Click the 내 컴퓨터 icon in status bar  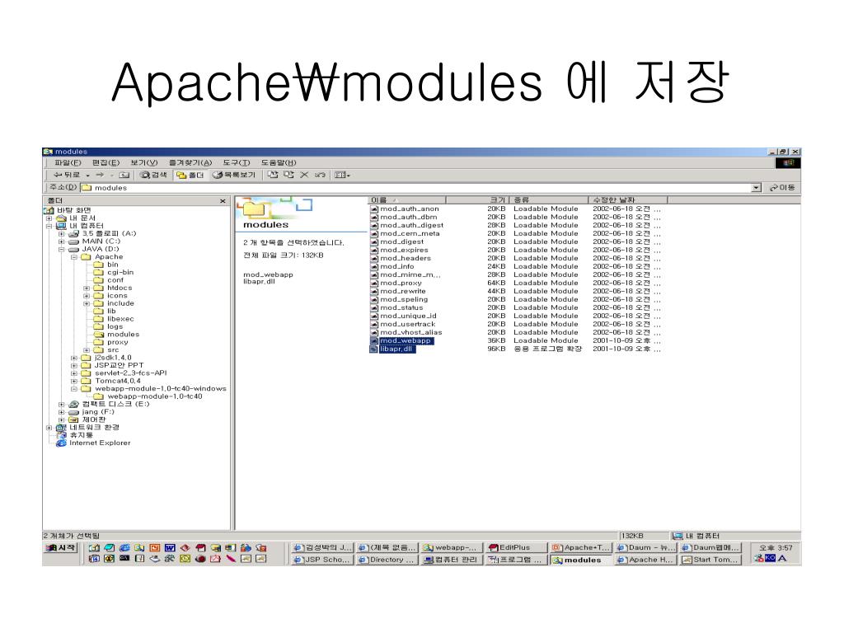[x=678, y=536]
